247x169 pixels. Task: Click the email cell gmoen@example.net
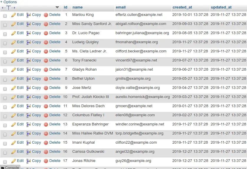134,106
